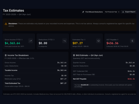This screenshot has width=139, height=104.
Task: Click the Tax Estimates page heading
Action: tap(13, 11)
